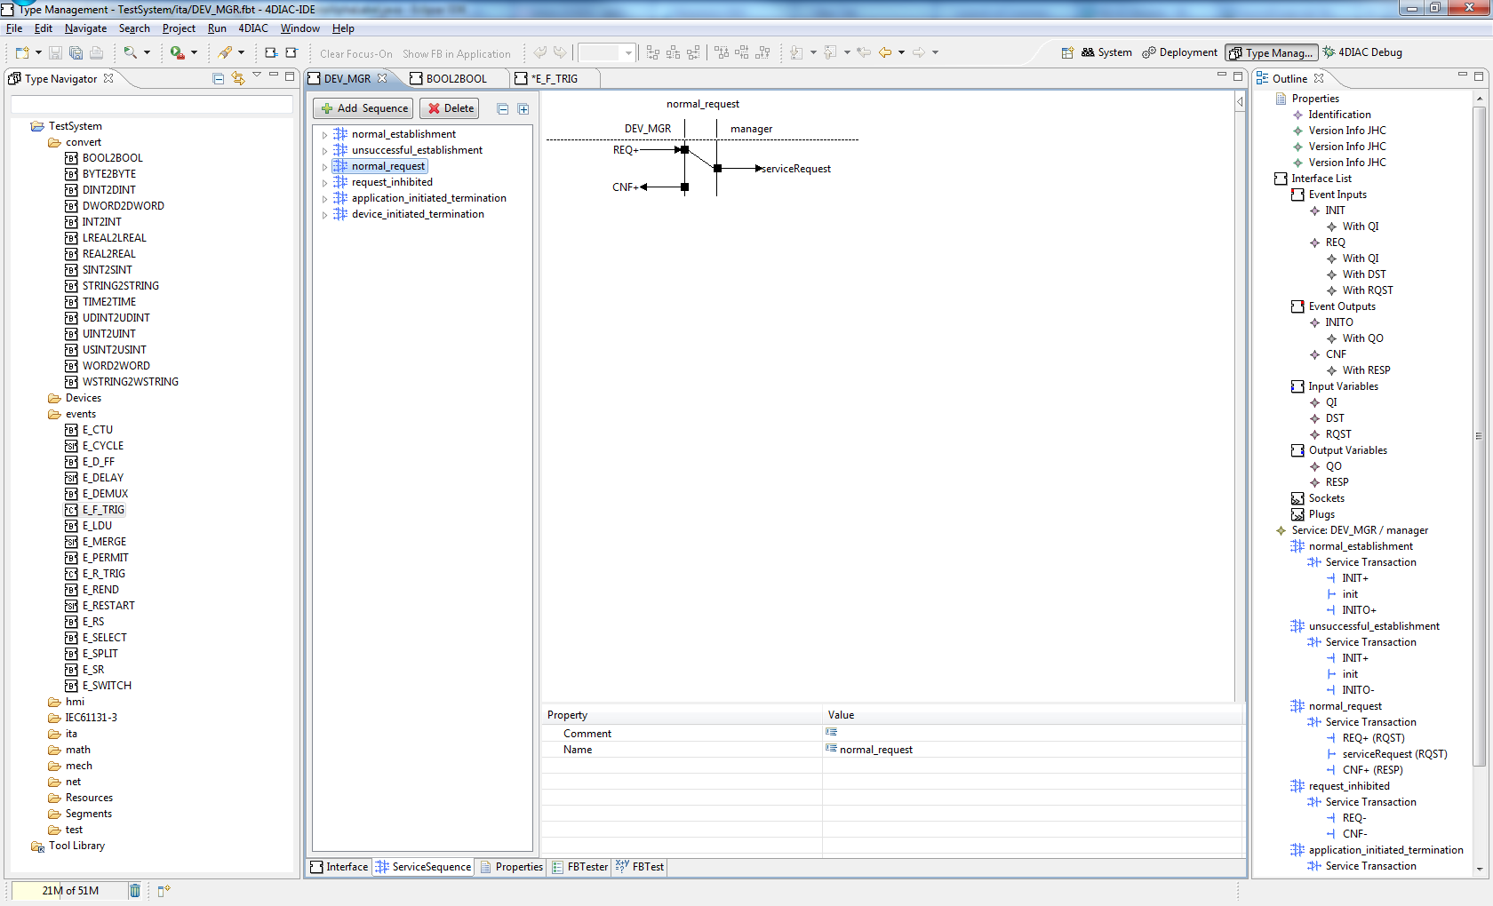1493x906 pixels.
Task: Select the BOOL2BOOL type in navigator
Action: pos(112,158)
